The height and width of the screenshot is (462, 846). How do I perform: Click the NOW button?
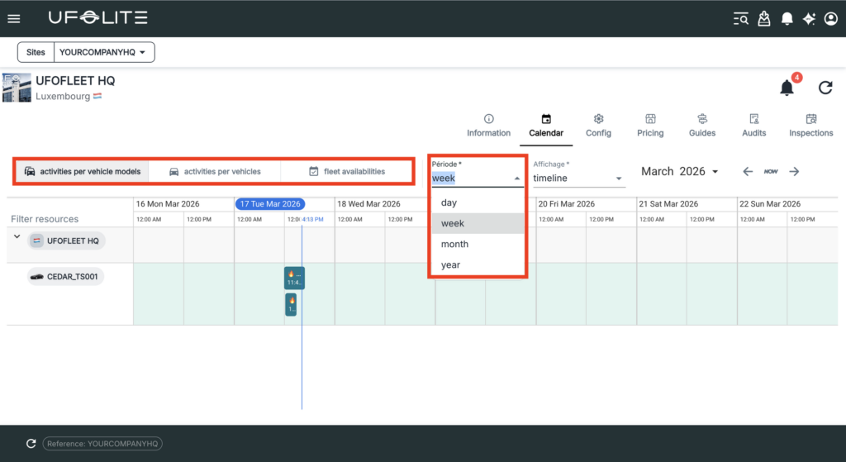[771, 171]
